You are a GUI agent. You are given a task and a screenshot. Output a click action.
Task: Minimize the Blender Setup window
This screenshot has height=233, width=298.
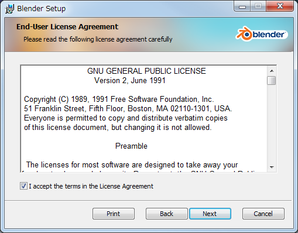(x=242, y=6)
